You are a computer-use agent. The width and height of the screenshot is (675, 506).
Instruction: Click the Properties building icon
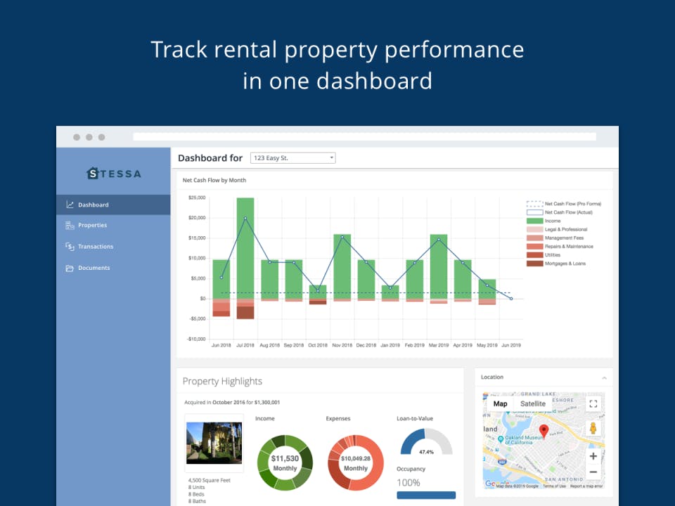(x=70, y=225)
